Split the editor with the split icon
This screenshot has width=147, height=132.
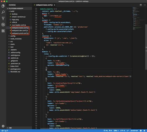141,5
